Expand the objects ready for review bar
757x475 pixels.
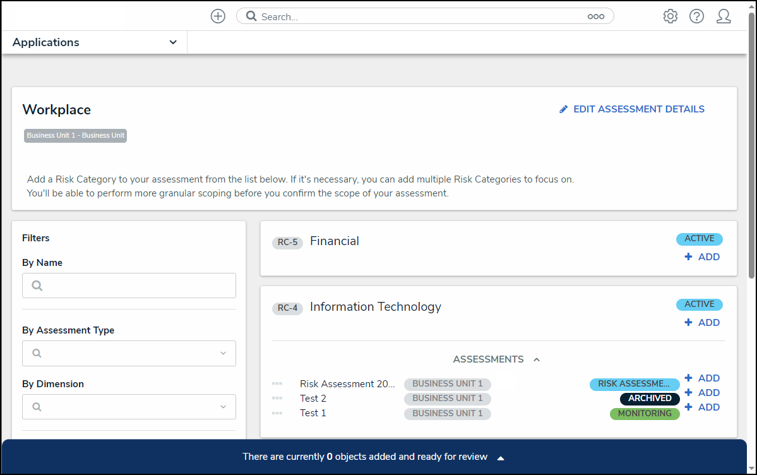(500, 457)
